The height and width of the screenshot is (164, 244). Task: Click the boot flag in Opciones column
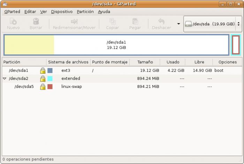tap(219, 71)
